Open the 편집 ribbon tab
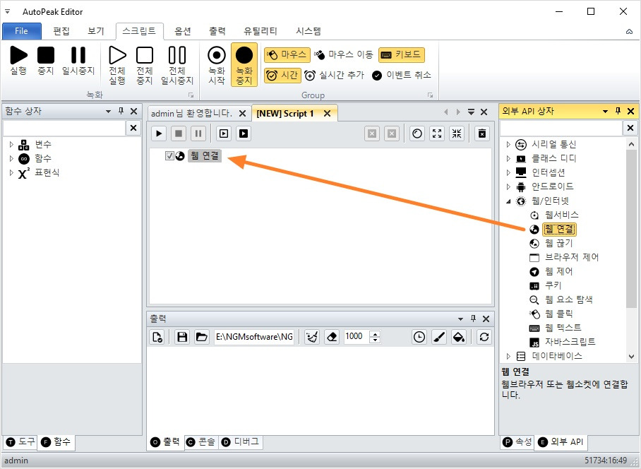 coord(61,31)
